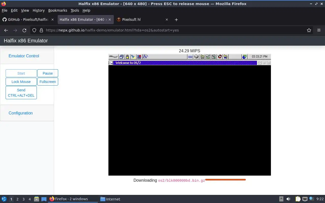Screen dimensions: 325x203
Task: Open the View menu
Action: click(x=25, y=10)
